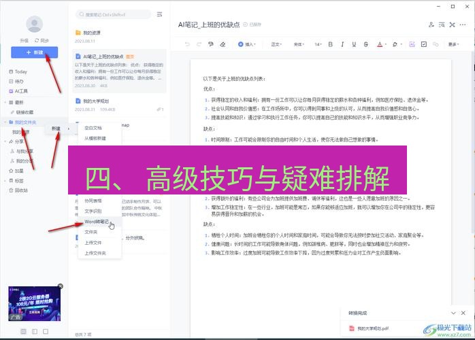Screen dimensions: 475x340
Task: Click the 升级 upgrade link
Action: [24, 41]
